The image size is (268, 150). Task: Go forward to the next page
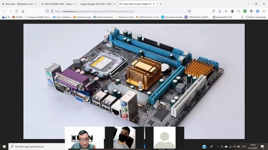[x=10, y=11]
